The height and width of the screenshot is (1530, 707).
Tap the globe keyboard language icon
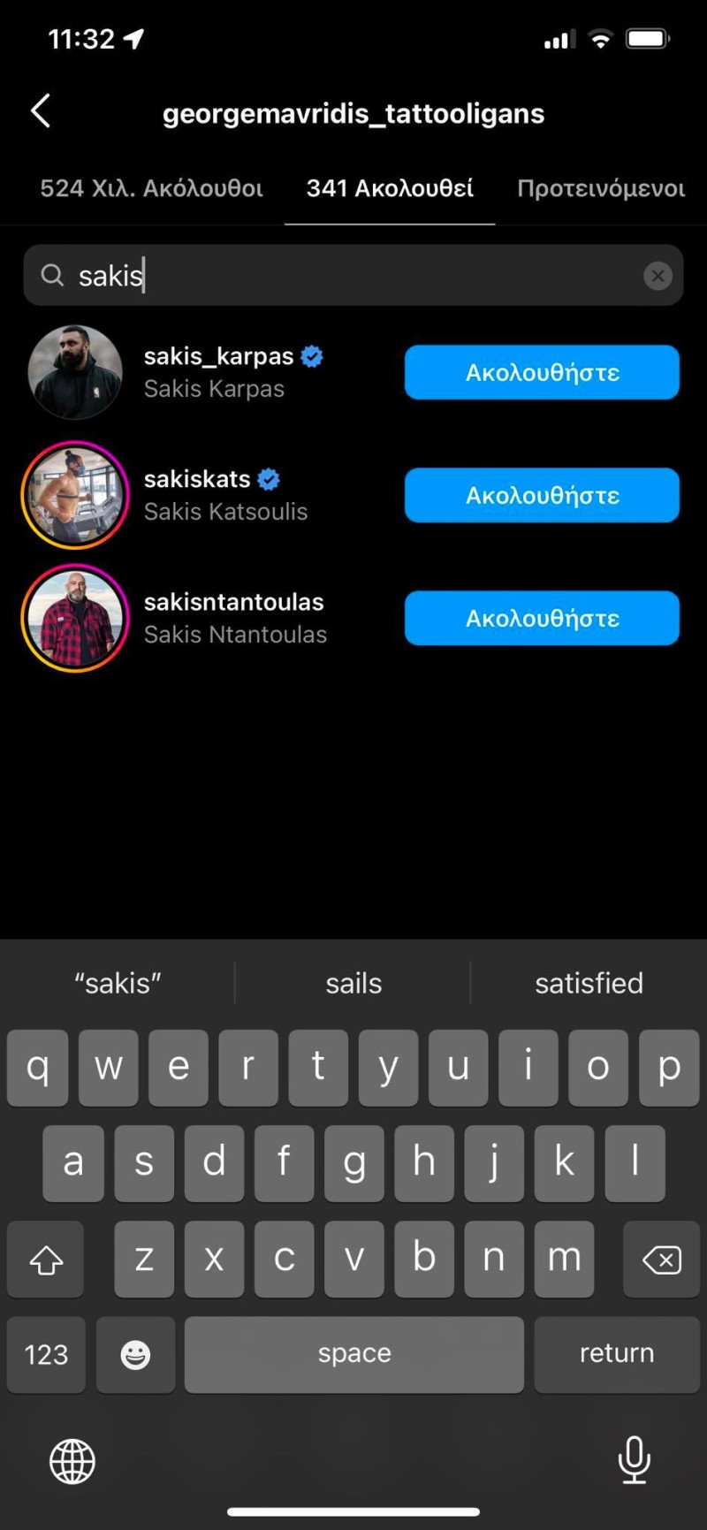coord(72,1461)
